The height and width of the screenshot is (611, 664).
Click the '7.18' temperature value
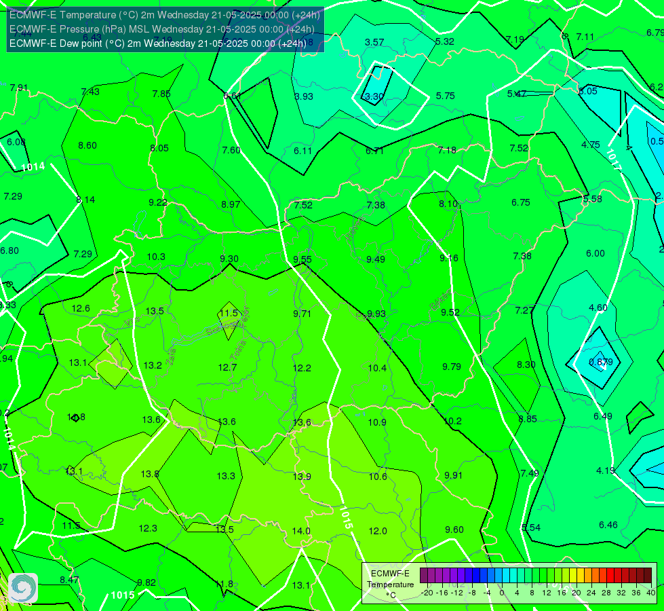447,150
